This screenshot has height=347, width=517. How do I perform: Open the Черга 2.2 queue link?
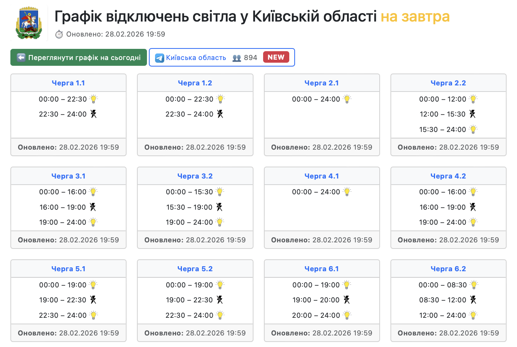(x=448, y=83)
